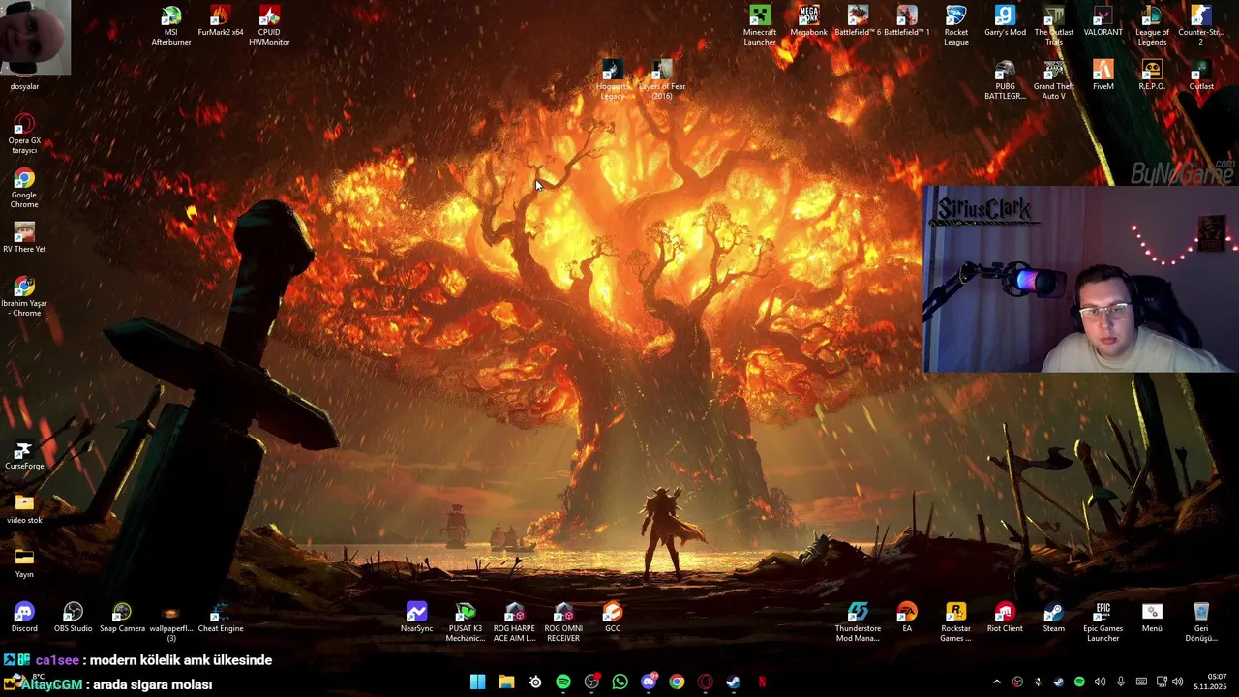The image size is (1239, 697).
Task: Select the Steam desktop shortcut
Action: coord(1054,619)
